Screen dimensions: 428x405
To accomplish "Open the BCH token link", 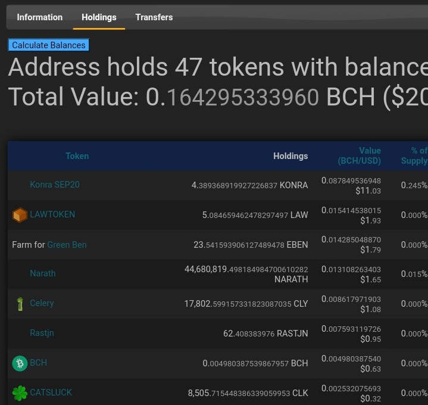I will pyautogui.click(x=39, y=363).
